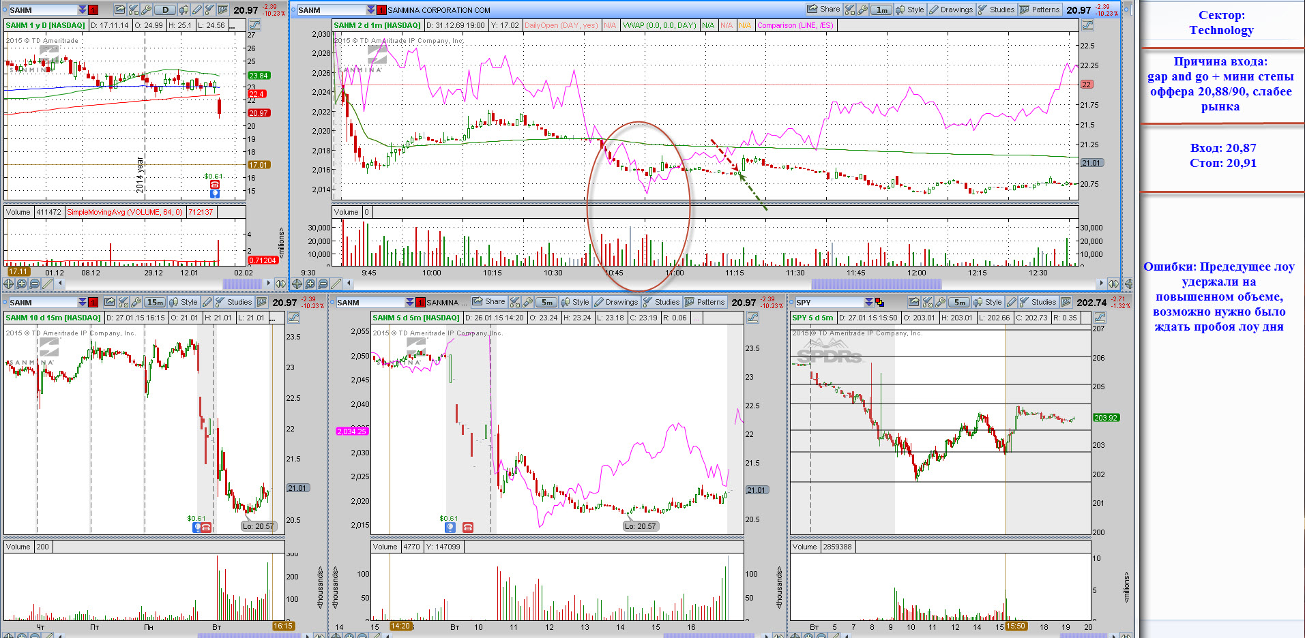Open Patterns icon on SANM daily chart
This screenshot has width=1305, height=638.
[x=222, y=10]
